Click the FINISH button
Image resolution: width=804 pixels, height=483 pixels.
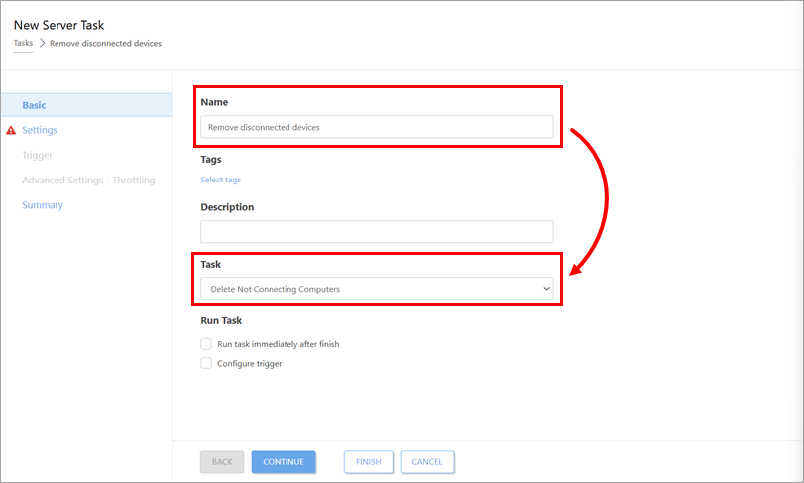click(x=368, y=462)
